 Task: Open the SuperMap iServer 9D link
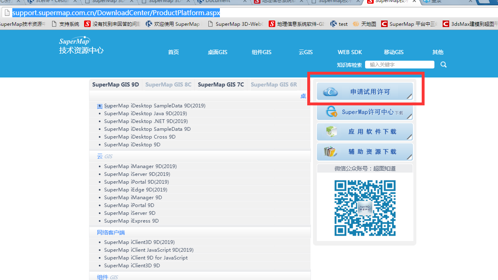click(130, 213)
